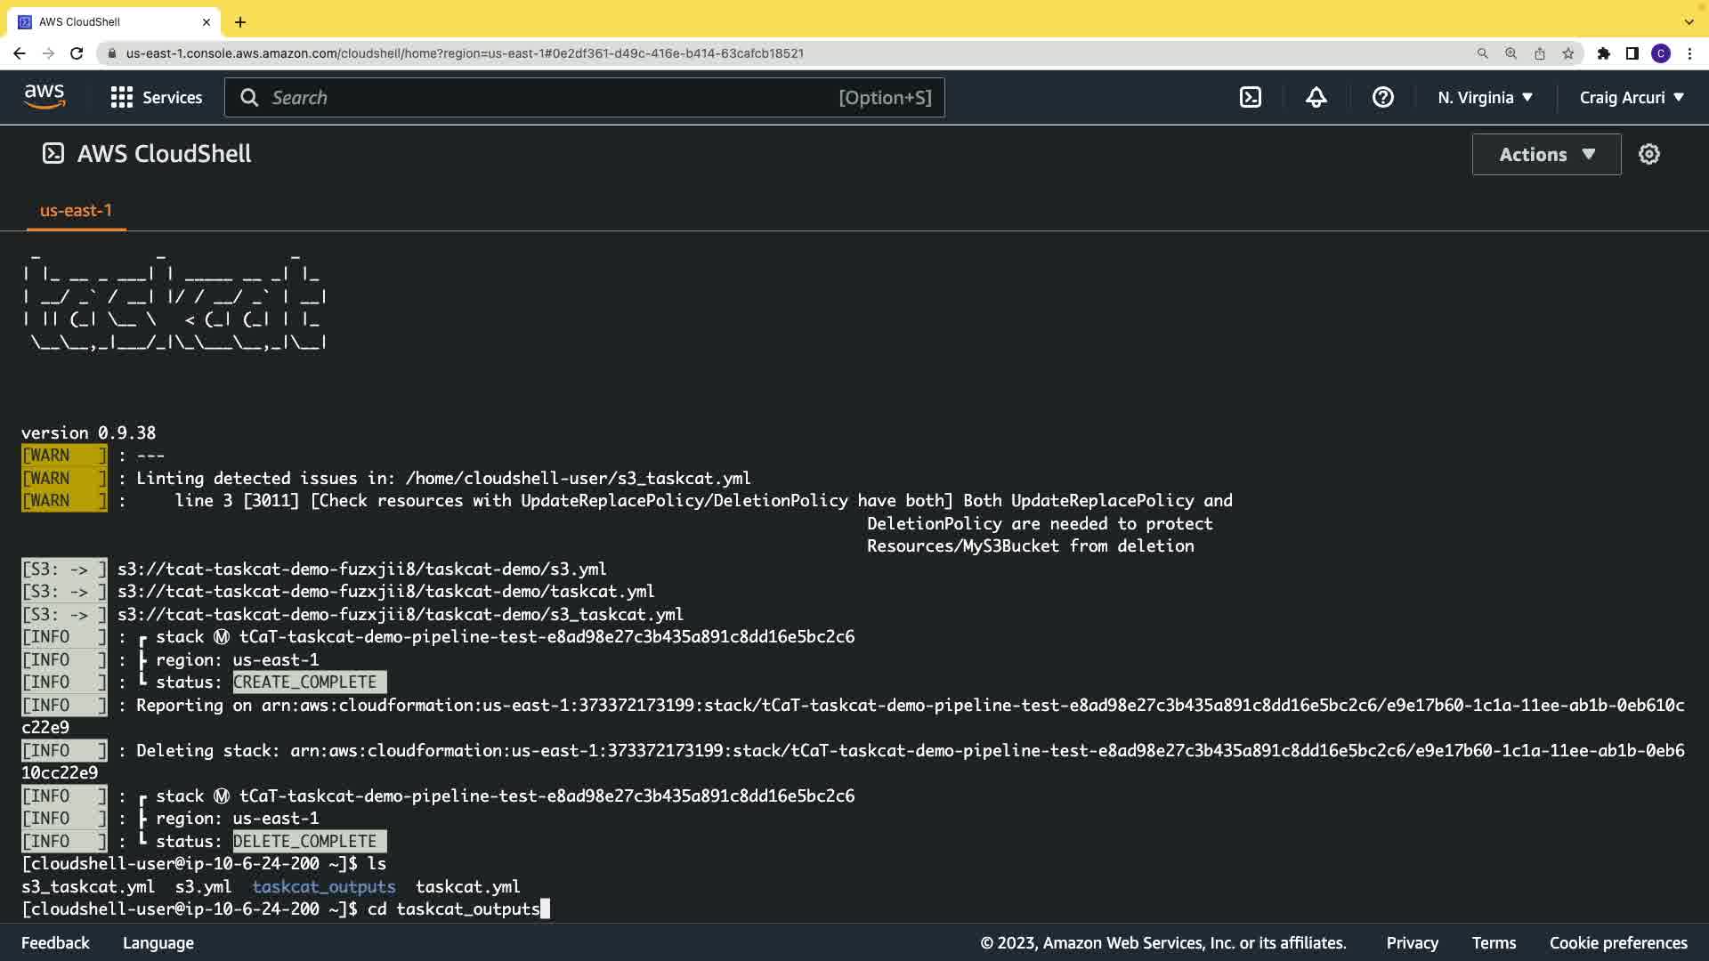The width and height of the screenshot is (1709, 961).
Task: Toggle the browser side panel
Action: pos(1632,53)
